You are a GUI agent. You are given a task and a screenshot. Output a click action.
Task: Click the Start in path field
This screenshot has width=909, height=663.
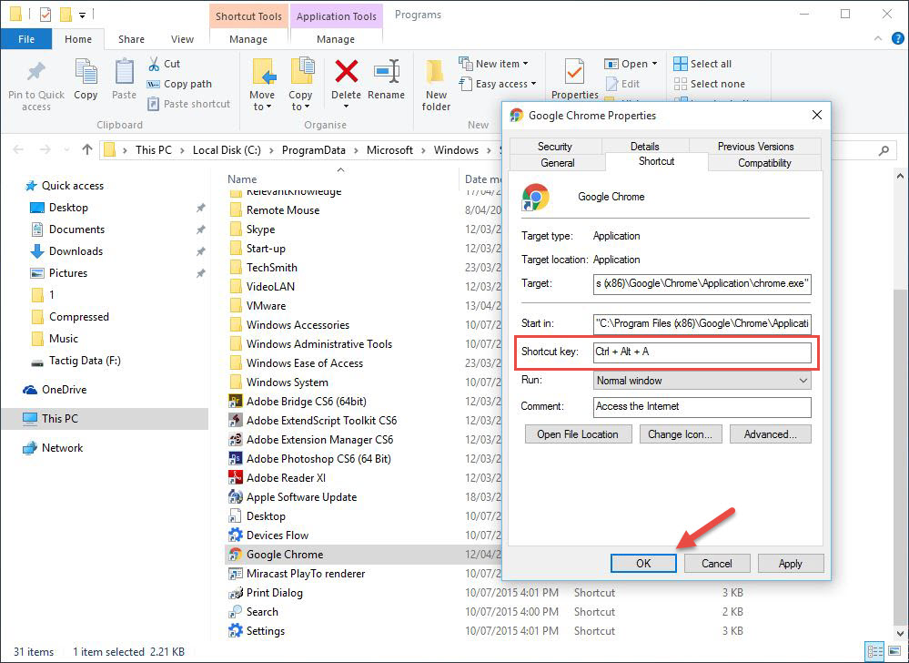pos(702,323)
